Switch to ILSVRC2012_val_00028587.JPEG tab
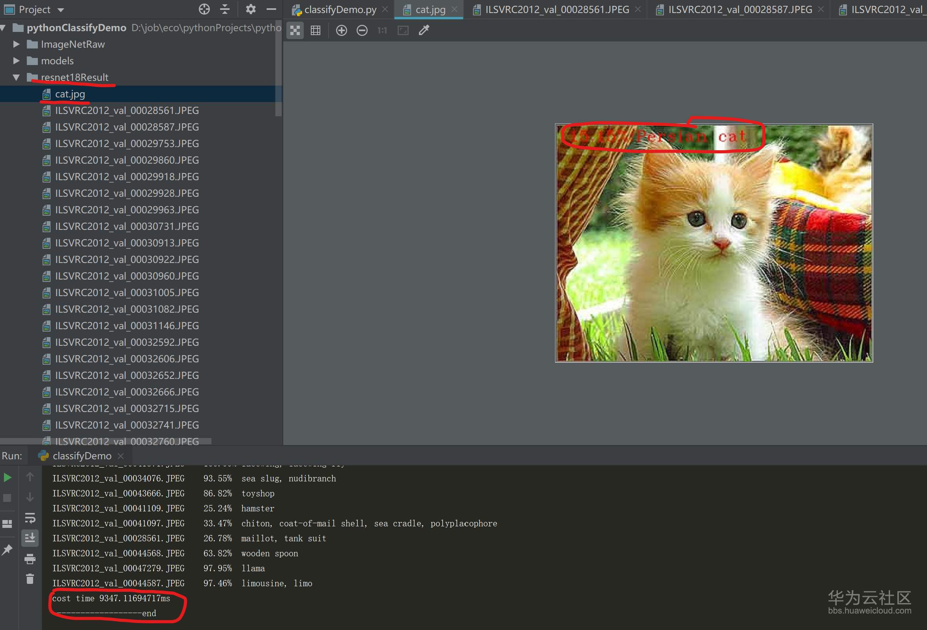This screenshot has height=630, width=927. (x=740, y=9)
